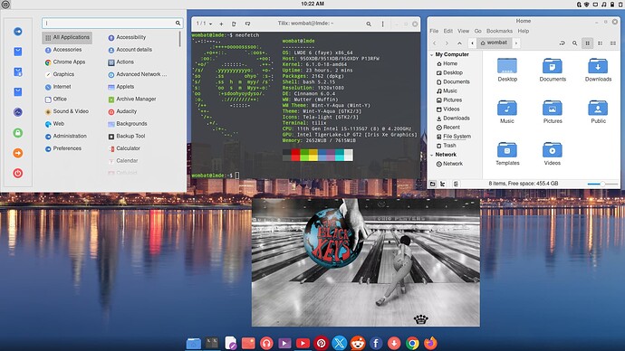Go up one folder with the up arrow
The image size is (625, 351).
459,43
